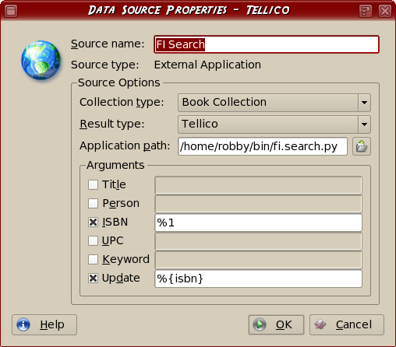Click the Application path input field
The height and width of the screenshot is (347, 396).
pyautogui.click(x=263, y=146)
